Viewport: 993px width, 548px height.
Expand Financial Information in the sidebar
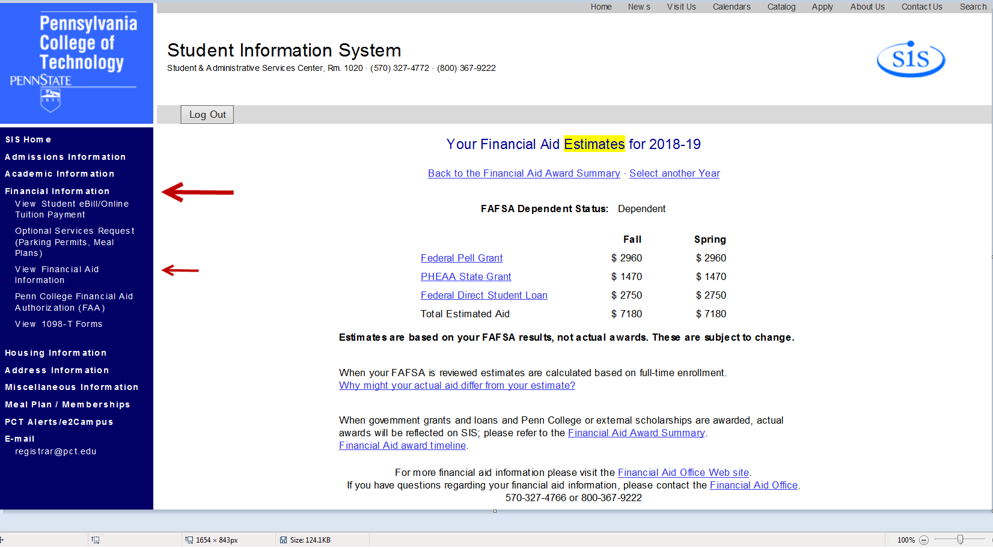coord(57,191)
